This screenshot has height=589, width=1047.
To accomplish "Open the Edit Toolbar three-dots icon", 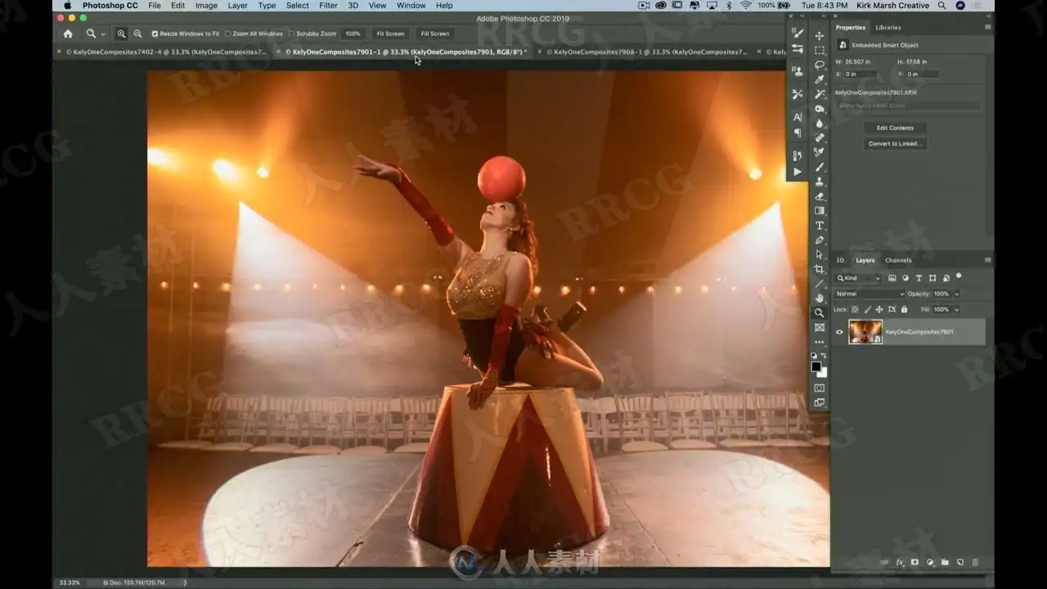I will 820,342.
